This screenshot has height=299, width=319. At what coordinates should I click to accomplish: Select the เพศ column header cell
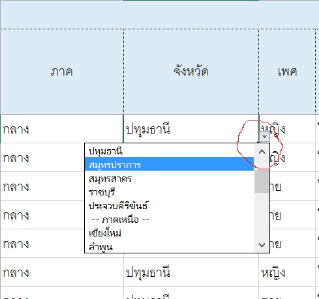coord(287,72)
